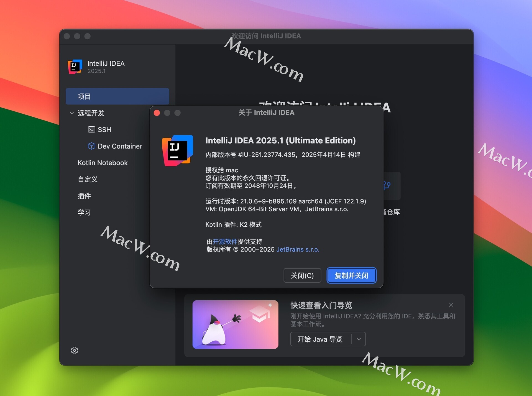
Task: Start the 开始 Java 导览 tour
Action: coord(320,339)
